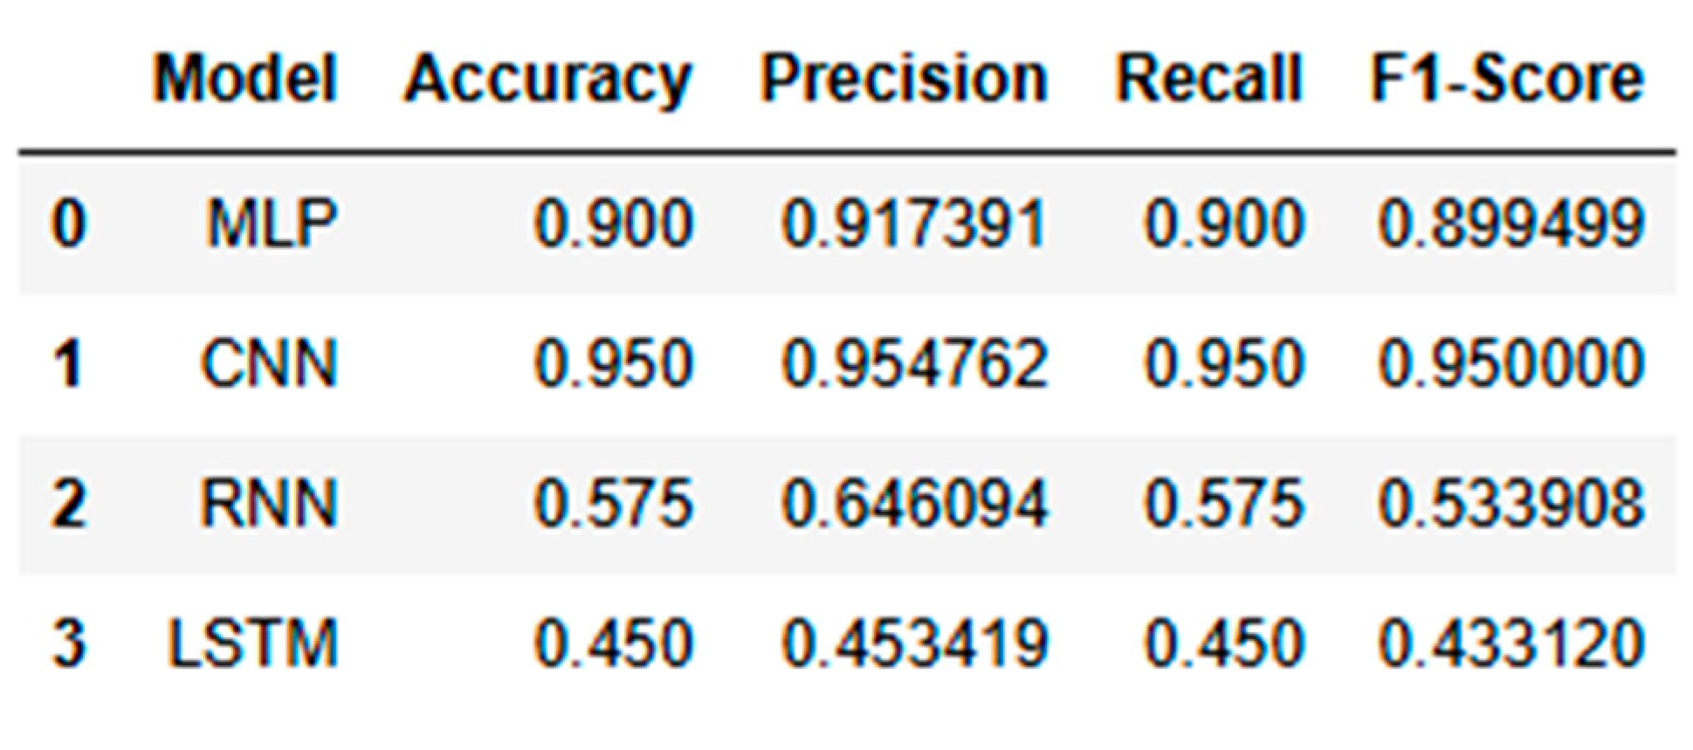This screenshot has height=750, width=1693.
Task: Select row index 3
Action: pos(69,643)
